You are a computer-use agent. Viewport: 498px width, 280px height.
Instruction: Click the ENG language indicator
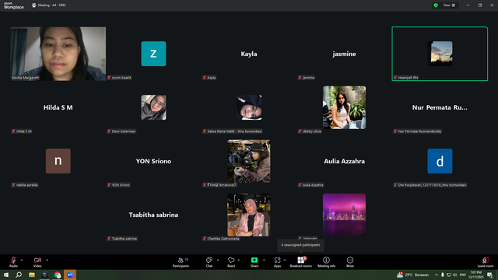pyautogui.click(x=463, y=275)
